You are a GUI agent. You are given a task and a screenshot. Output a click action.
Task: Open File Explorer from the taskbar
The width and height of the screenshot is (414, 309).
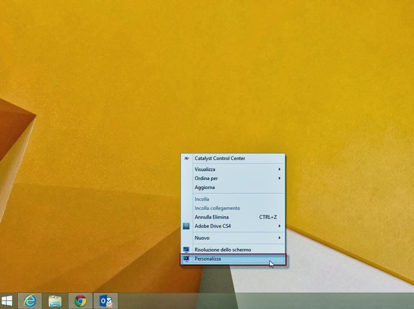tap(55, 300)
